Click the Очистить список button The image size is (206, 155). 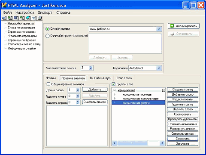click(95, 102)
